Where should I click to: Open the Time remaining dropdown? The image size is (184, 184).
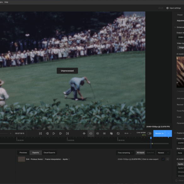pos(125,153)
